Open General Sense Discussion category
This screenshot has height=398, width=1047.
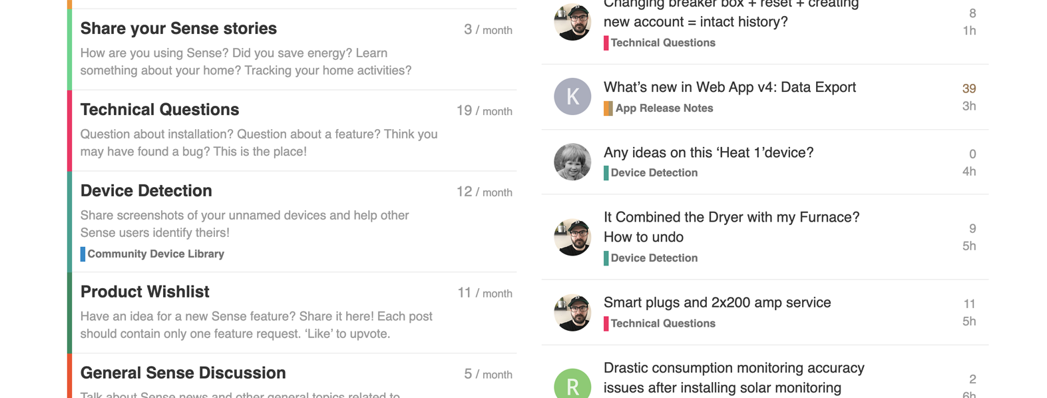point(183,373)
